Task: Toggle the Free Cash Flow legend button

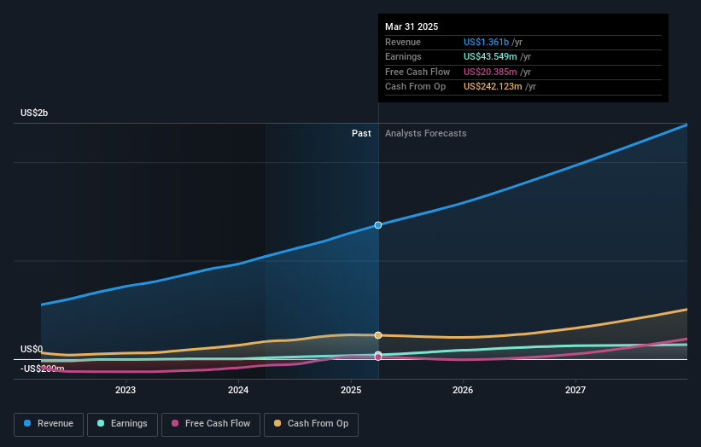Action: pos(211,424)
